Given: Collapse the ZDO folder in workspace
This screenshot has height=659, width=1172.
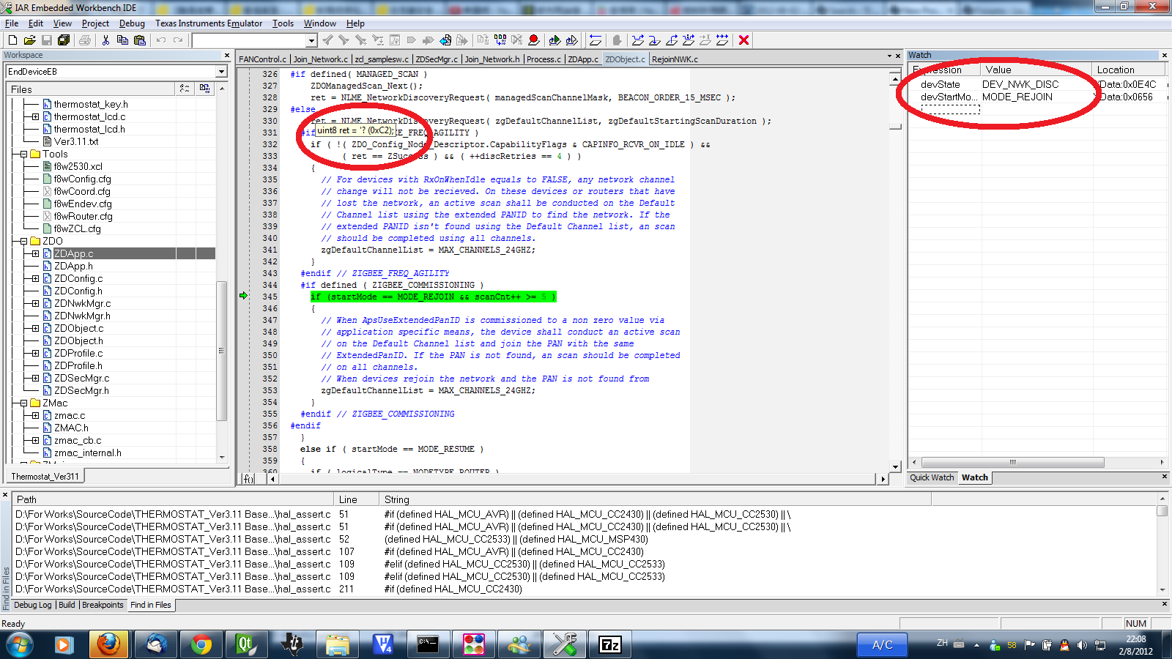Looking at the screenshot, I should point(23,242).
